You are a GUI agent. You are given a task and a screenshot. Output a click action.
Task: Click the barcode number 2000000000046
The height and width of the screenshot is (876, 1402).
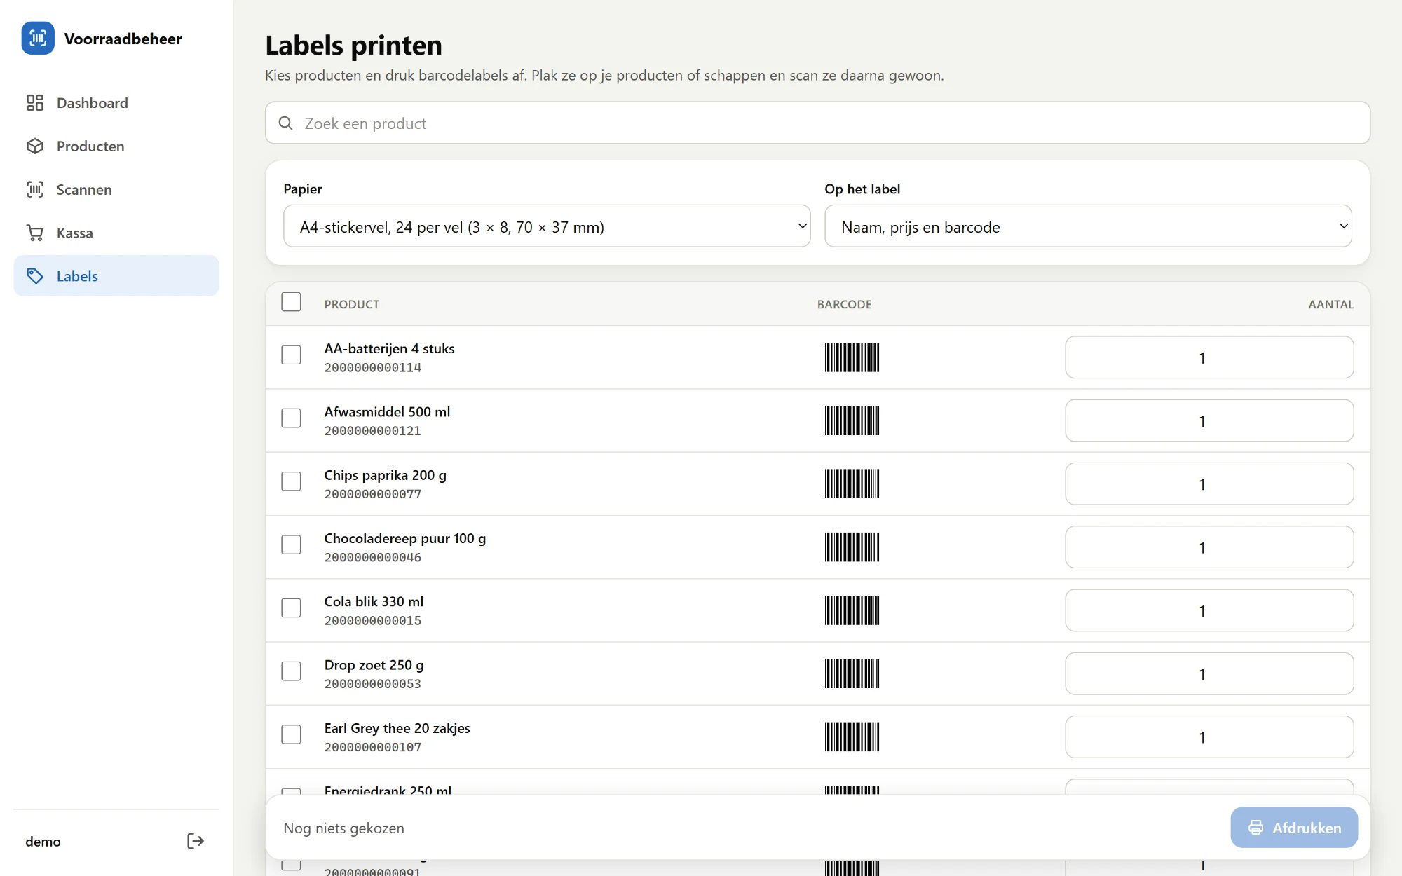pos(373,557)
